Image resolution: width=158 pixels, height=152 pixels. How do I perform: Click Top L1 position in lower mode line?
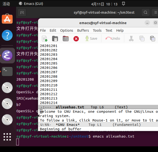coord(95,125)
